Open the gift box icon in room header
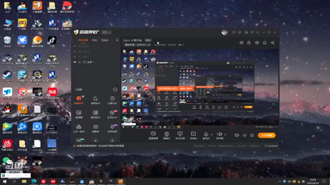Viewport: 330px width, 185px height. pos(241,43)
